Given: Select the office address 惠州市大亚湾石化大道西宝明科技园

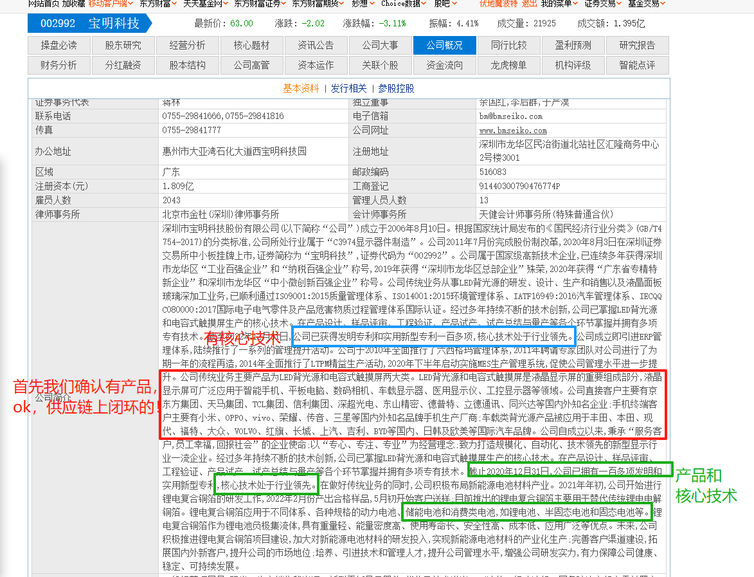Looking at the screenshot, I should tap(234, 151).
